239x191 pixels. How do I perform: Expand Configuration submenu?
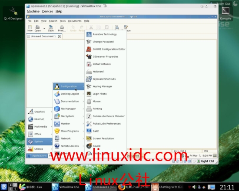coord(69,86)
